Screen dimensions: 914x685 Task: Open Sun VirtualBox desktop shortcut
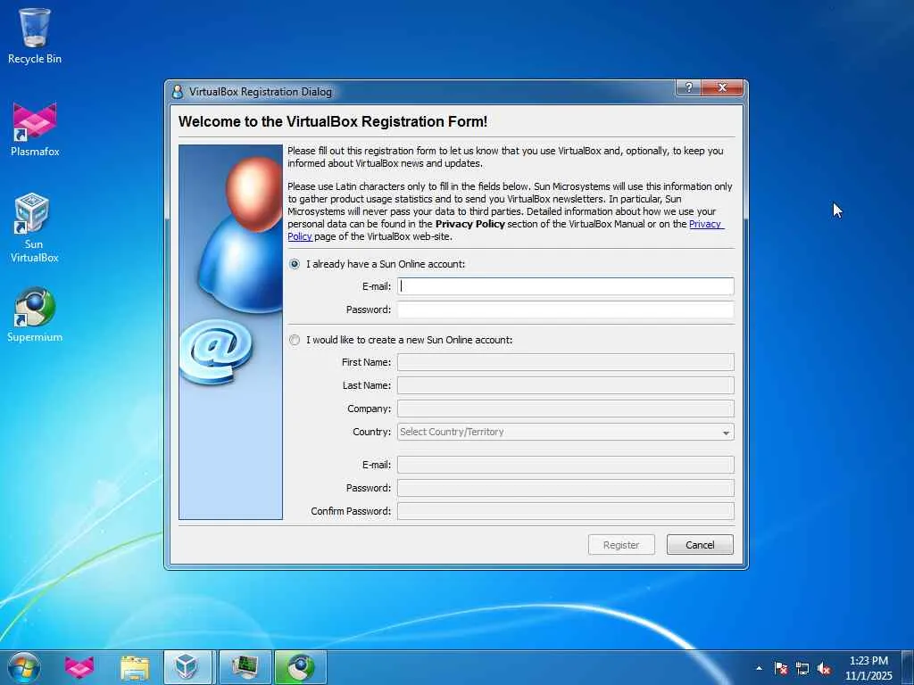click(34, 227)
